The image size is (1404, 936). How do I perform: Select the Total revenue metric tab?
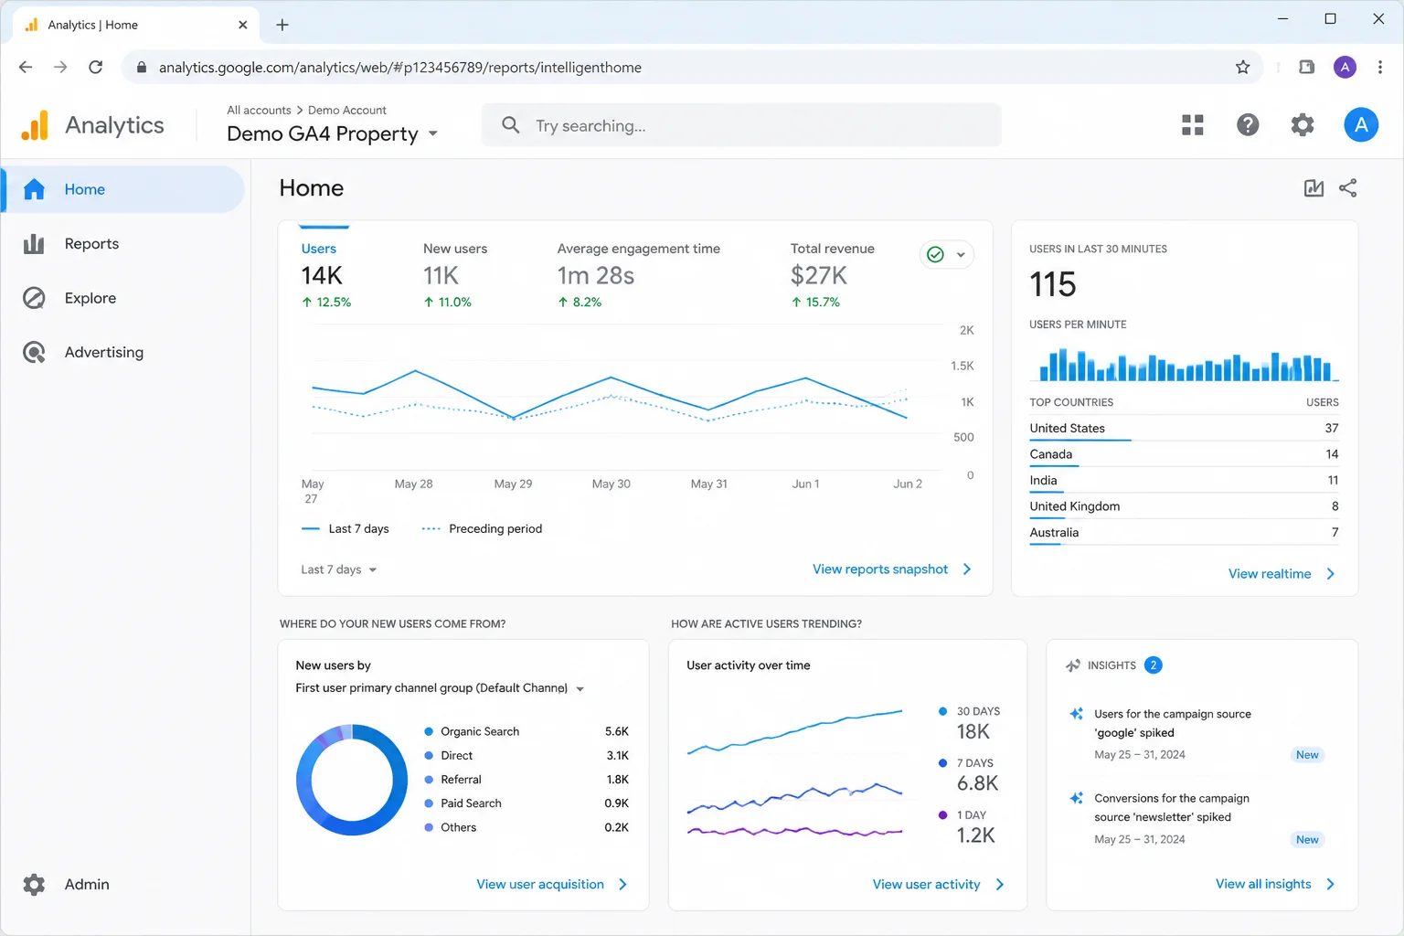[833, 275]
